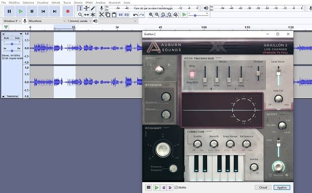Open the Strumenti menu
This screenshot has width=312, height=193.
pyautogui.click(x=115, y=3)
